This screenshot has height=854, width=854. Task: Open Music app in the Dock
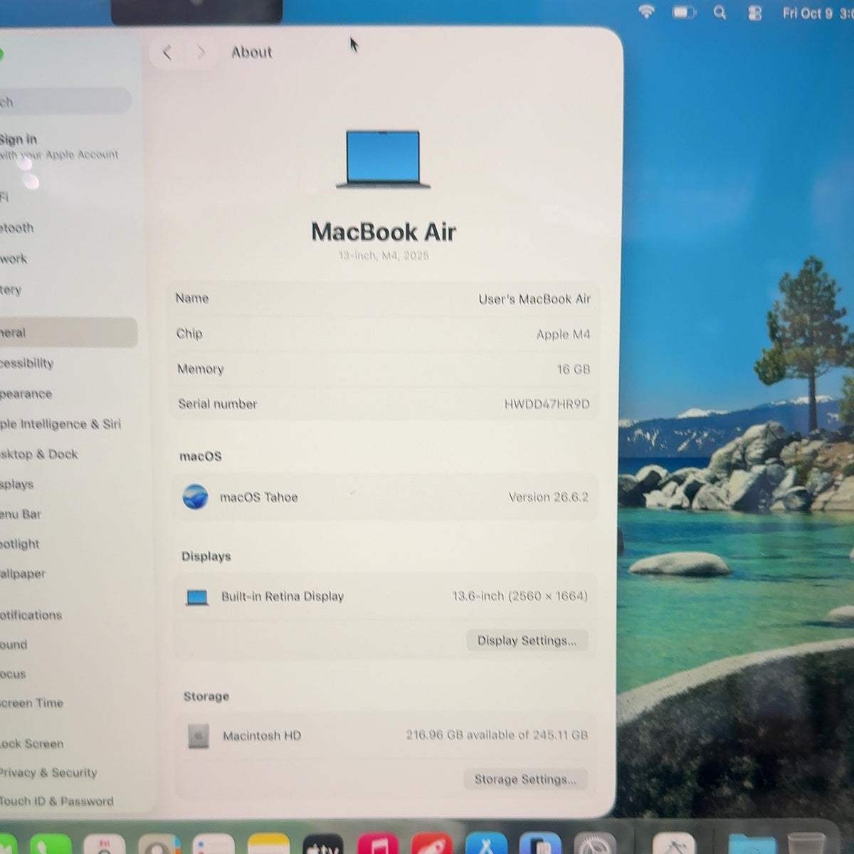click(x=378, y=844)
